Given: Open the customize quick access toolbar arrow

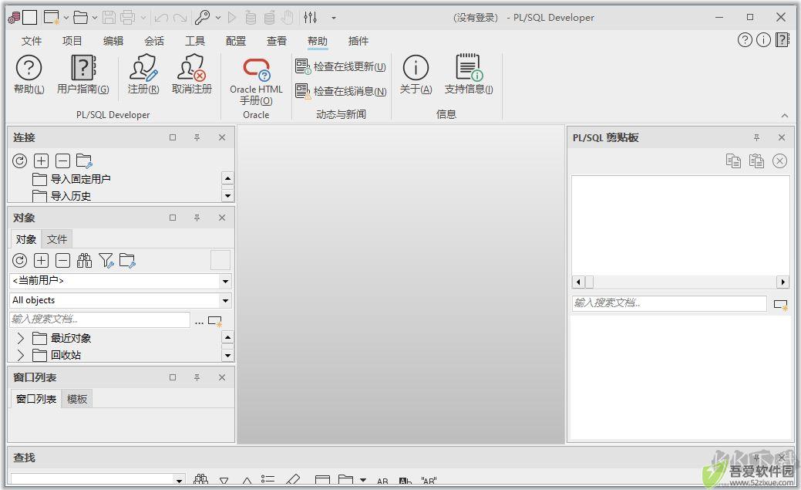Looking at the screenshot, I should pos(334,18).
